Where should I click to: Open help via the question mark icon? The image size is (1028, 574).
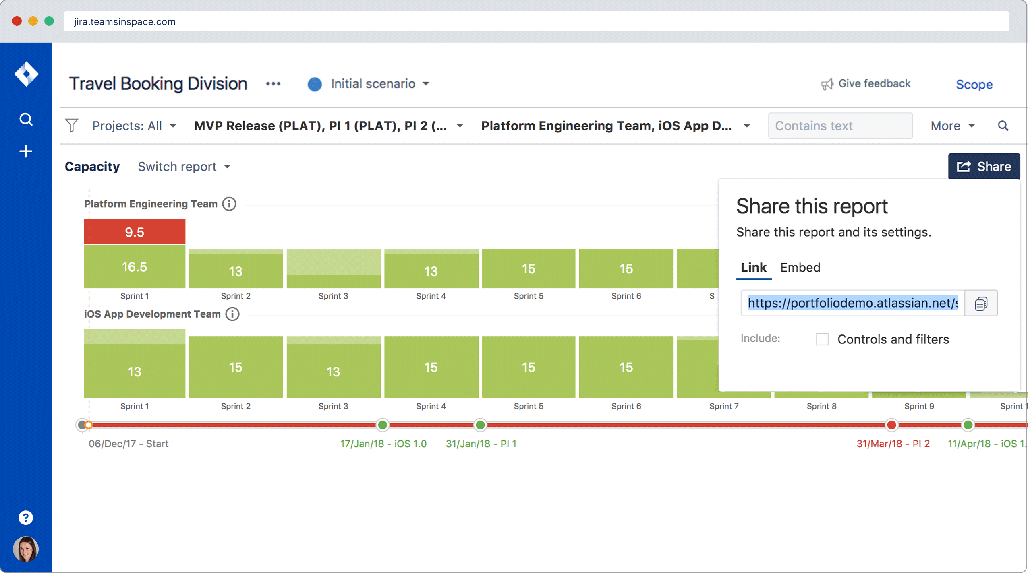tap(26, 517)
